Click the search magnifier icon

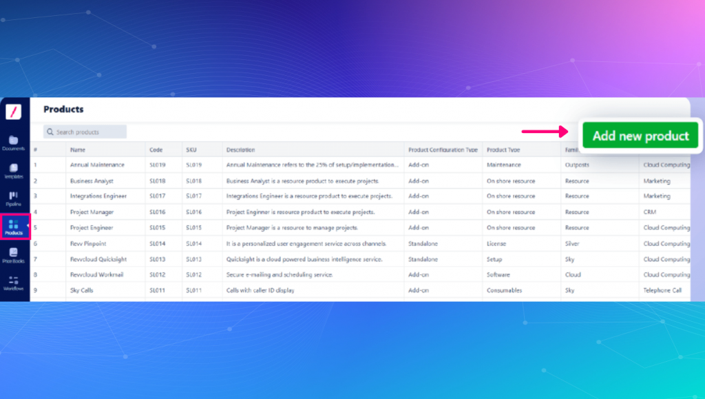[50, 132]
